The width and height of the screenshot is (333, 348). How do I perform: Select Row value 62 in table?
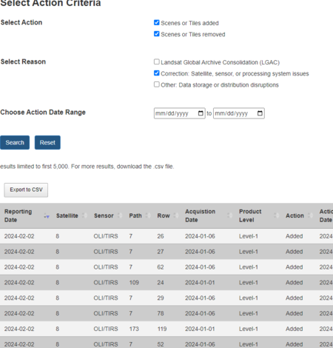click(x=161, y=267)
